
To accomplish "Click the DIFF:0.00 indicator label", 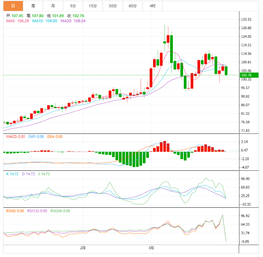I will click(x=36, y=137).
